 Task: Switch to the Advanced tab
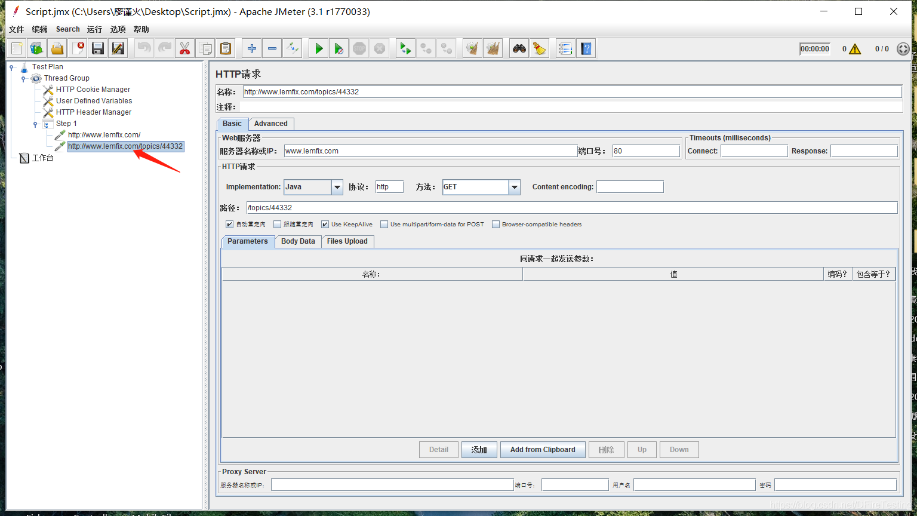click(x=271, y=124)
